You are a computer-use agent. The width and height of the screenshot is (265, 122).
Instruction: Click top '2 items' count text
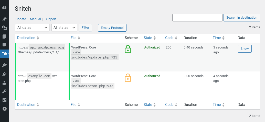255,27
